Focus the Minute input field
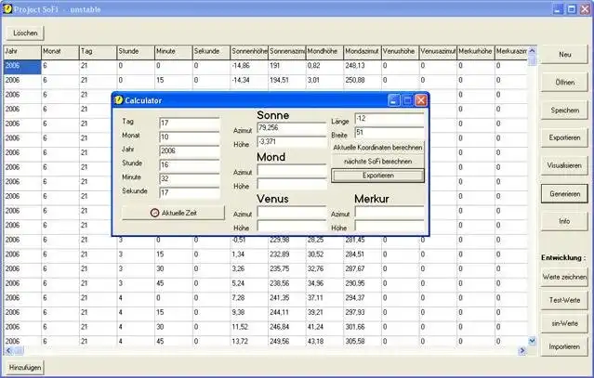Viewport: 594px width, 378px height. 190,179
